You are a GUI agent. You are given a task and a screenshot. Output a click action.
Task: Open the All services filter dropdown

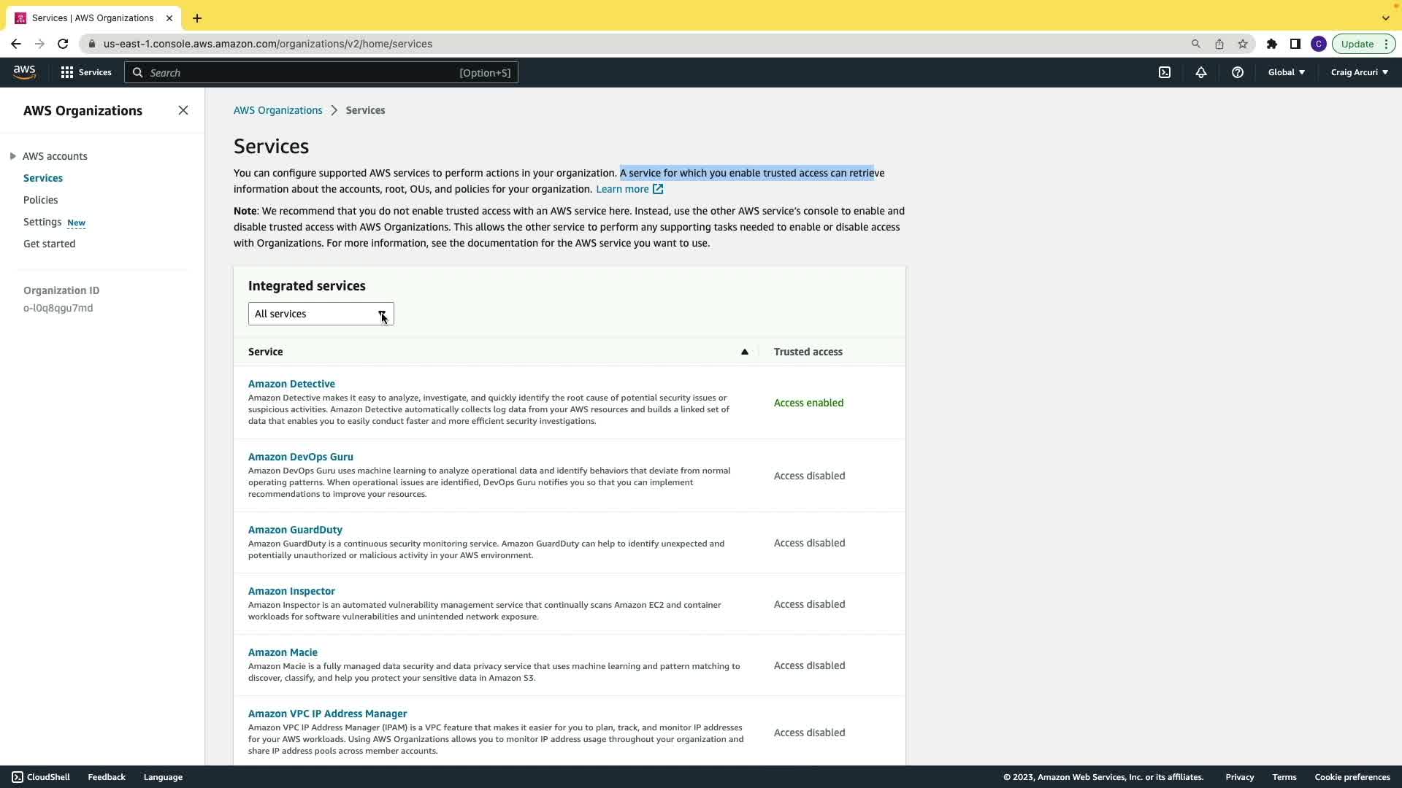tap(321, 314)
